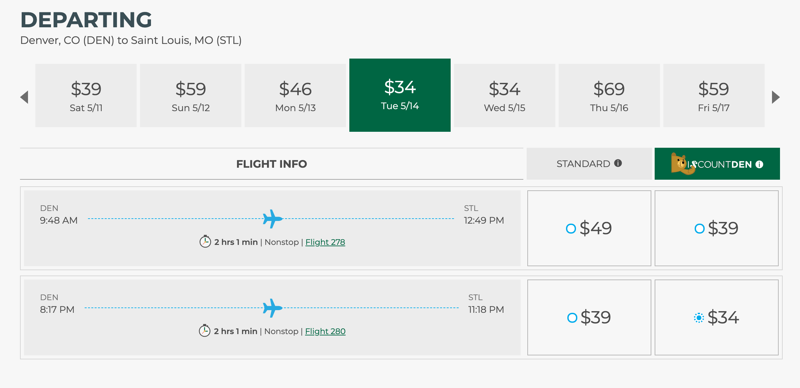The width and height of the screenshot is (800, 388).
Task: Click the Standard fare info icon
Action: [x=618, y=163]
